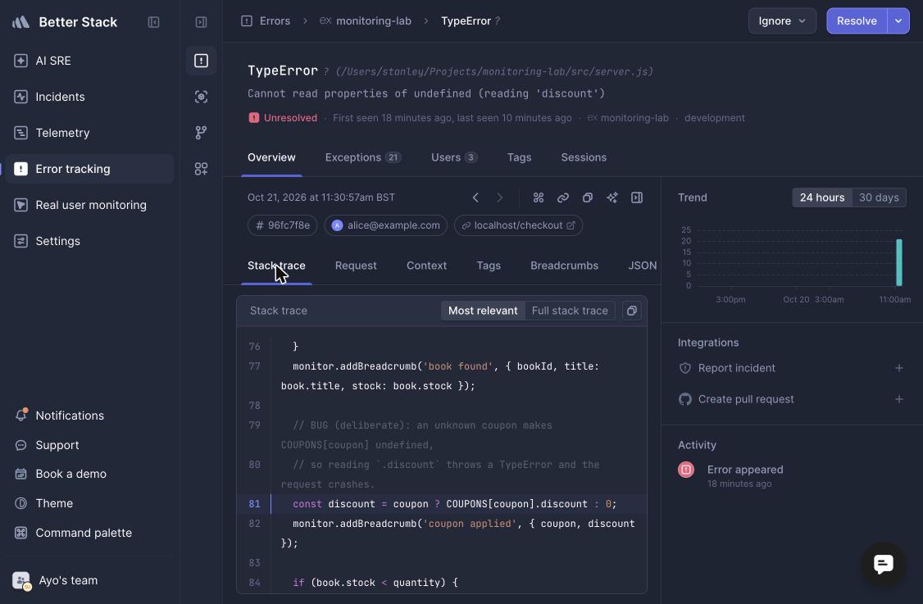This screenshot has height=604, width=923.
Task: Open the Ayo's team switcher
Action: tap(89, 580)
